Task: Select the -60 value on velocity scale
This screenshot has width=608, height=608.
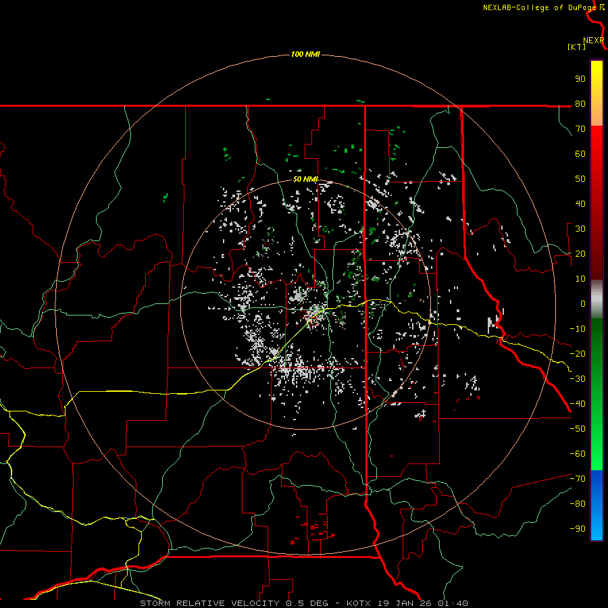Action: [578, 454]
